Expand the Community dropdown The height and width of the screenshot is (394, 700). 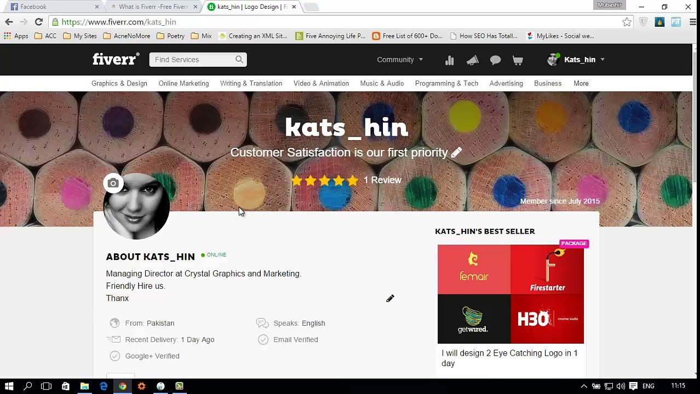[400, 60]
